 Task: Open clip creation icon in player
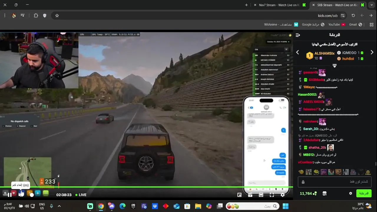[250, 195]
